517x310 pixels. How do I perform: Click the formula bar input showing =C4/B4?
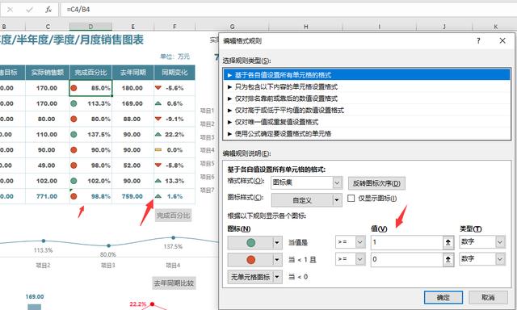coord(288,10)
